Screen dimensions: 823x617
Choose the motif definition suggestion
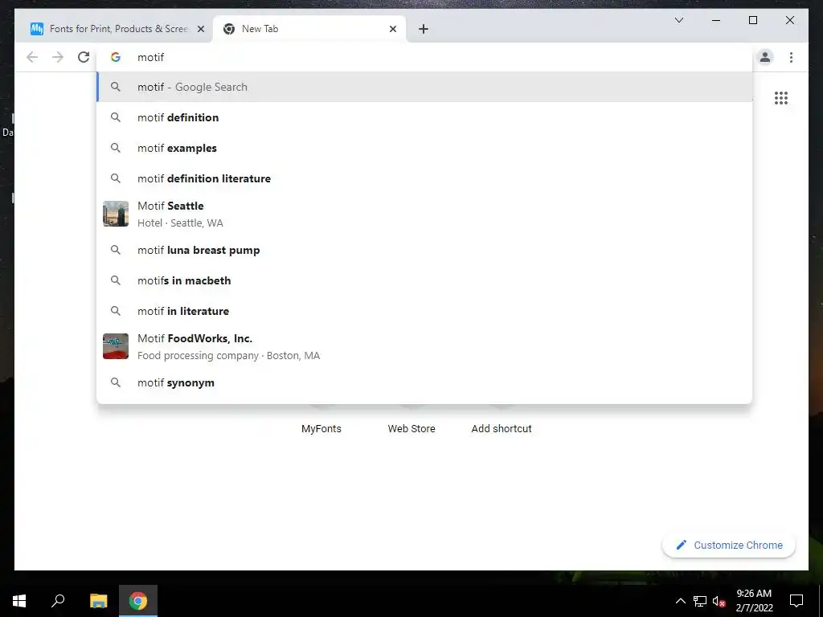(424, 117)
